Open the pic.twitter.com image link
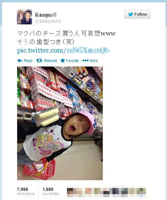Screen dimensions: 167x200 [x=63, y=51]
